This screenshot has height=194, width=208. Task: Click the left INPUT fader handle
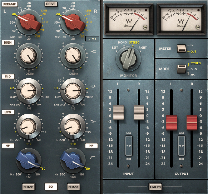tap(118, 113)
